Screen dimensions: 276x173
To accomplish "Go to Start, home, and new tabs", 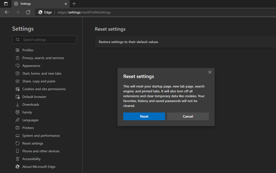I will (x=41, y=73).
